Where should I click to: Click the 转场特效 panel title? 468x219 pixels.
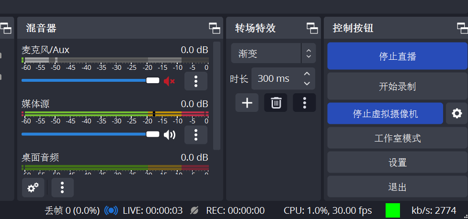(255, 28)
